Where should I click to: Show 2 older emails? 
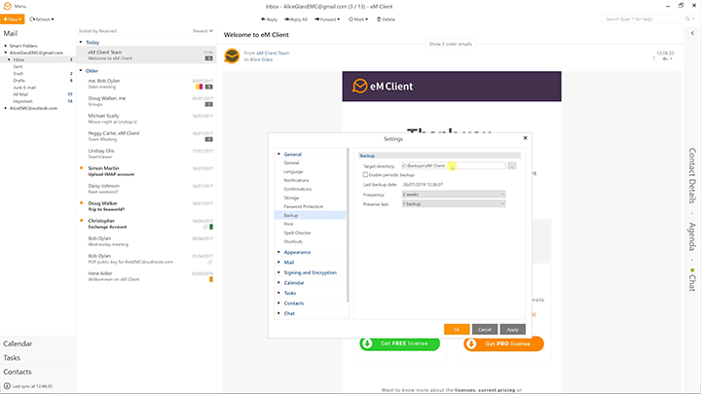point(450,44)
